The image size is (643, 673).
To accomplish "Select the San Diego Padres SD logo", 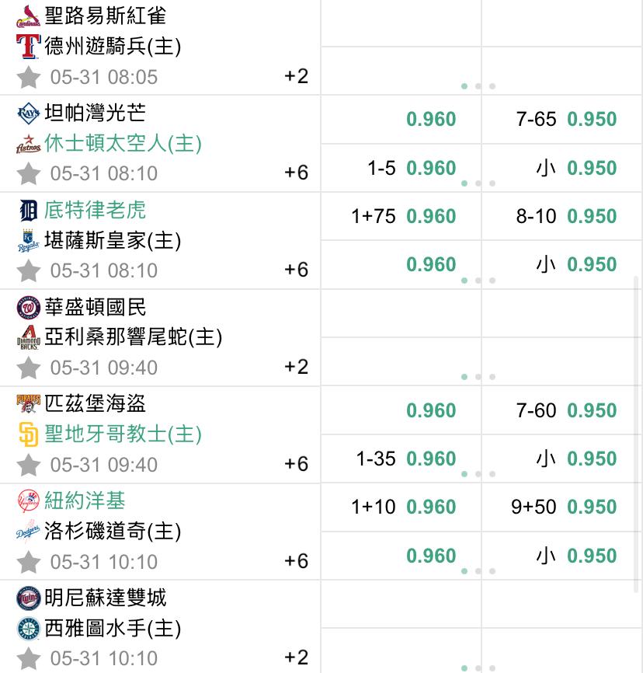I will coord(28,434).
